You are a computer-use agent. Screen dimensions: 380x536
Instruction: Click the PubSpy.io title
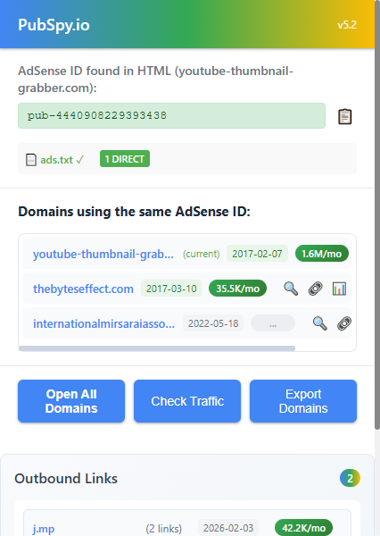(x=54, y=25)
